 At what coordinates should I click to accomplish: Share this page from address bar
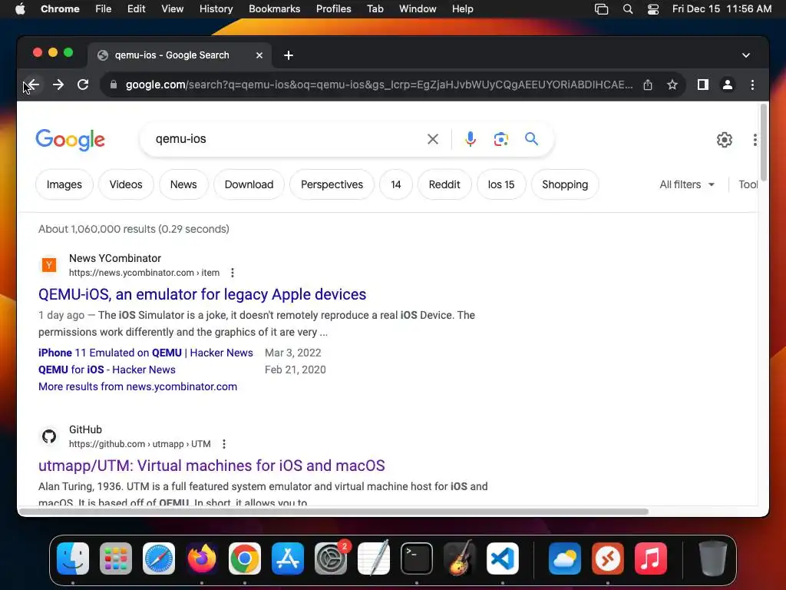point(648,85)
